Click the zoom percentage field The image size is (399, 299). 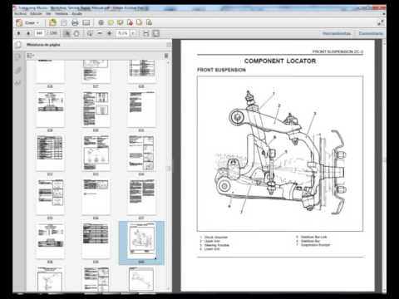123,33
